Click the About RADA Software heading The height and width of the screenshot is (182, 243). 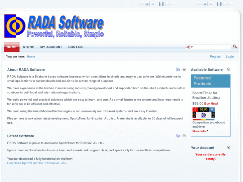tap(26, 70)
